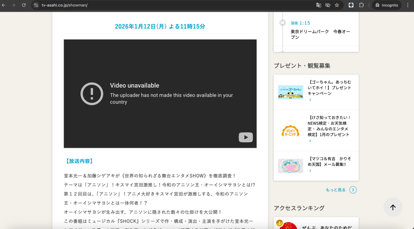Click アクセスランキング section heading
Viewport: 414px width, 229px height.
point(299,208)
